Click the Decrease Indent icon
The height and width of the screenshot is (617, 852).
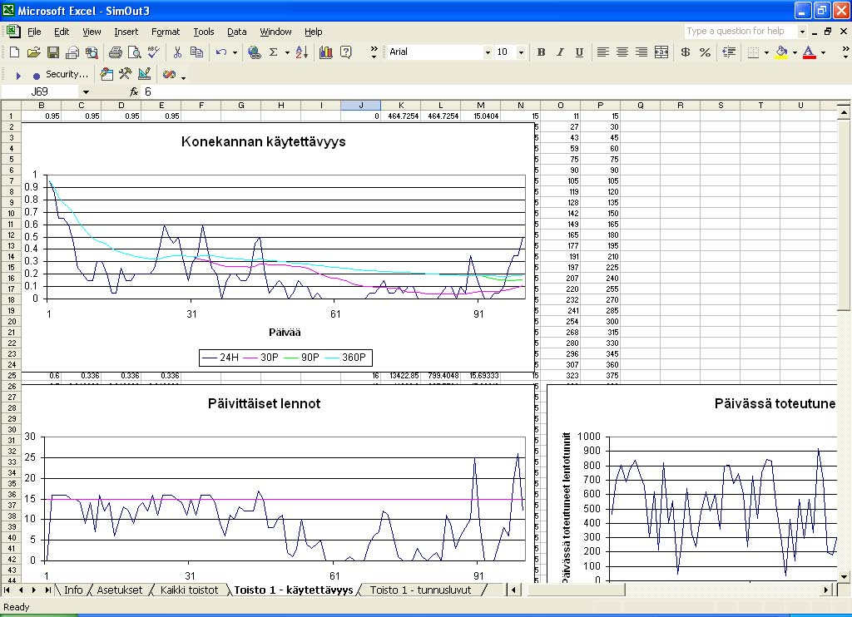coord(729,52)
